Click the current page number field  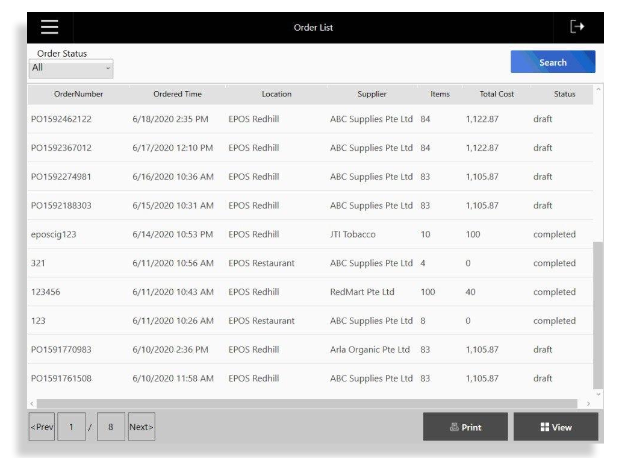click(72, 427)
